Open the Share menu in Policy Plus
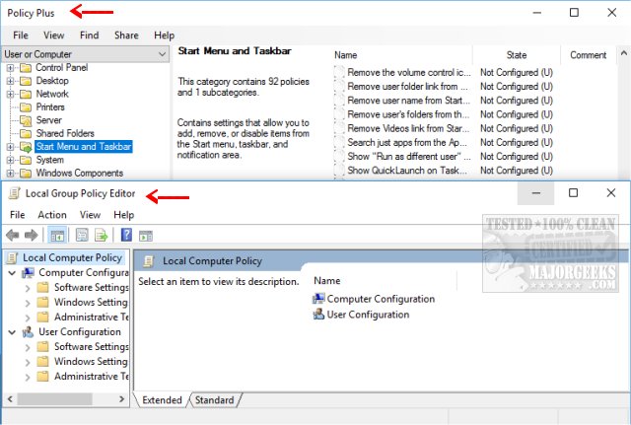This screenshot has height=425, width=631. tap(126, 35)
